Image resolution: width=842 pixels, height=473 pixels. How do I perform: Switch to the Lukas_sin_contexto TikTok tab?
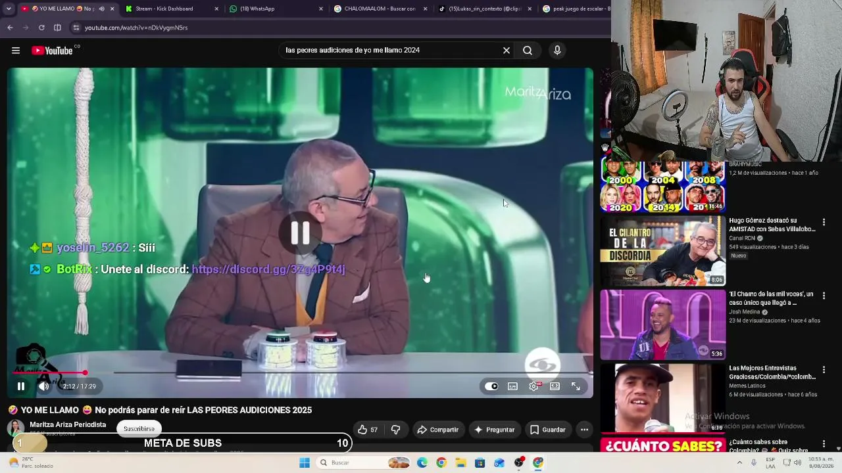point(485,9)
